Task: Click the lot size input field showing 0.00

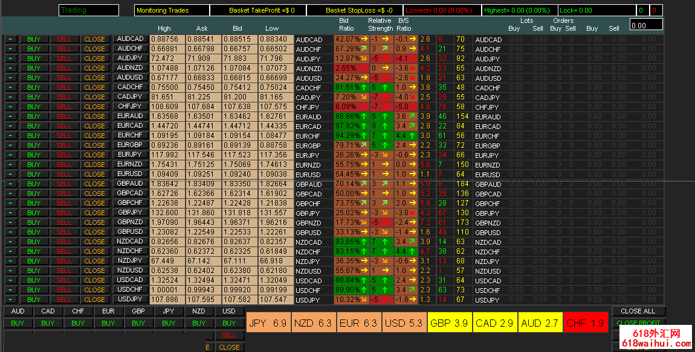Action: (x=646, y=25)
